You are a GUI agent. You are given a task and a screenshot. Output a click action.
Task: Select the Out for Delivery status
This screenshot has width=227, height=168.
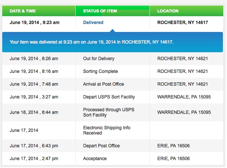click(x=99, y=59)
